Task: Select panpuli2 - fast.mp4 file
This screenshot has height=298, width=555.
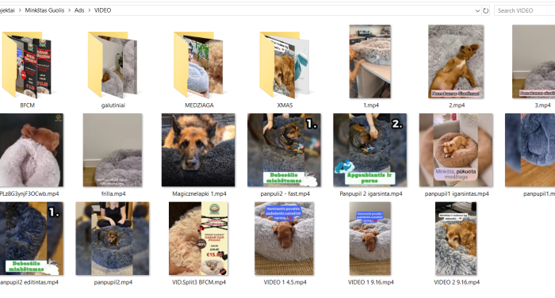Action: tap(284, 150)
